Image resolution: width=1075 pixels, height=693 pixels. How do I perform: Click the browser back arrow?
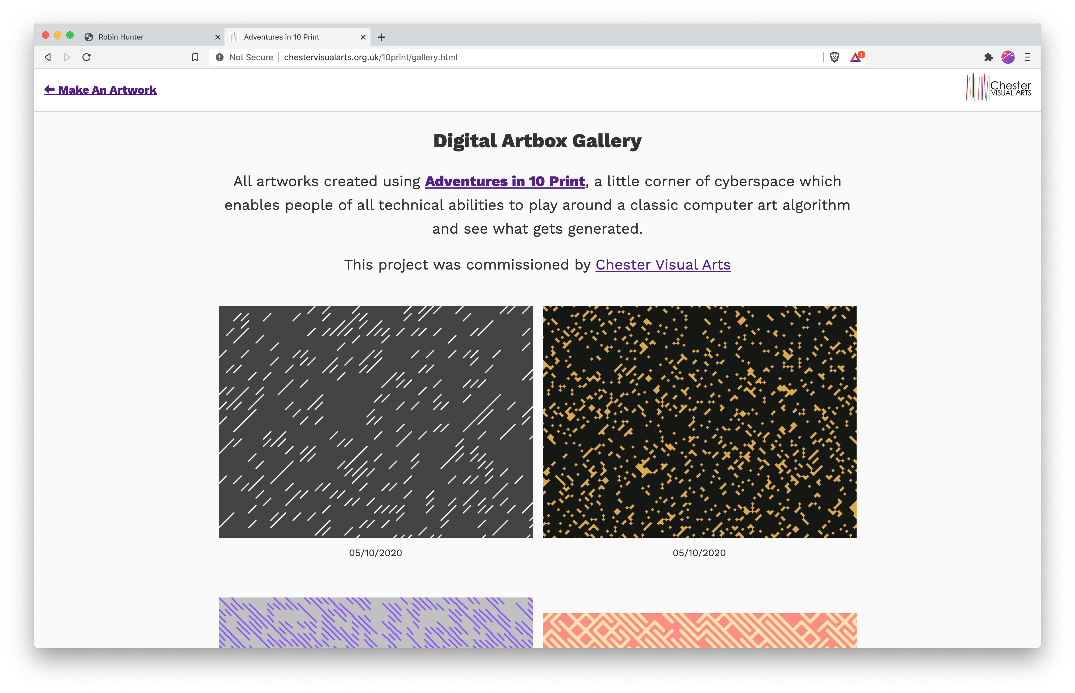pos(48,57)
